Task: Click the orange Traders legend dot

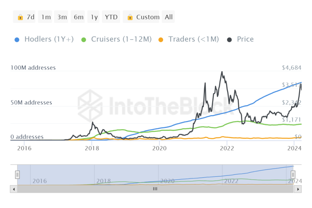Action: pyautogui.click(x=161, y=39)
